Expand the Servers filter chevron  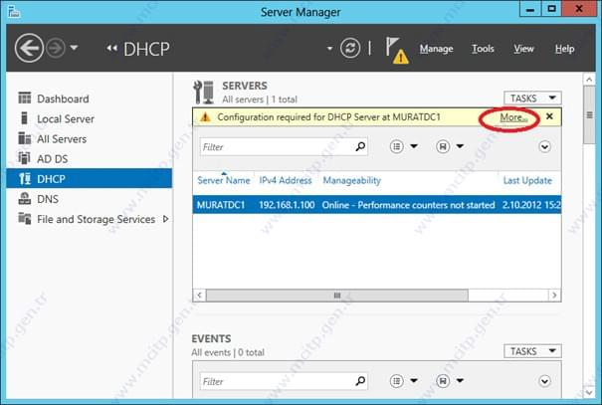[544, 146]
